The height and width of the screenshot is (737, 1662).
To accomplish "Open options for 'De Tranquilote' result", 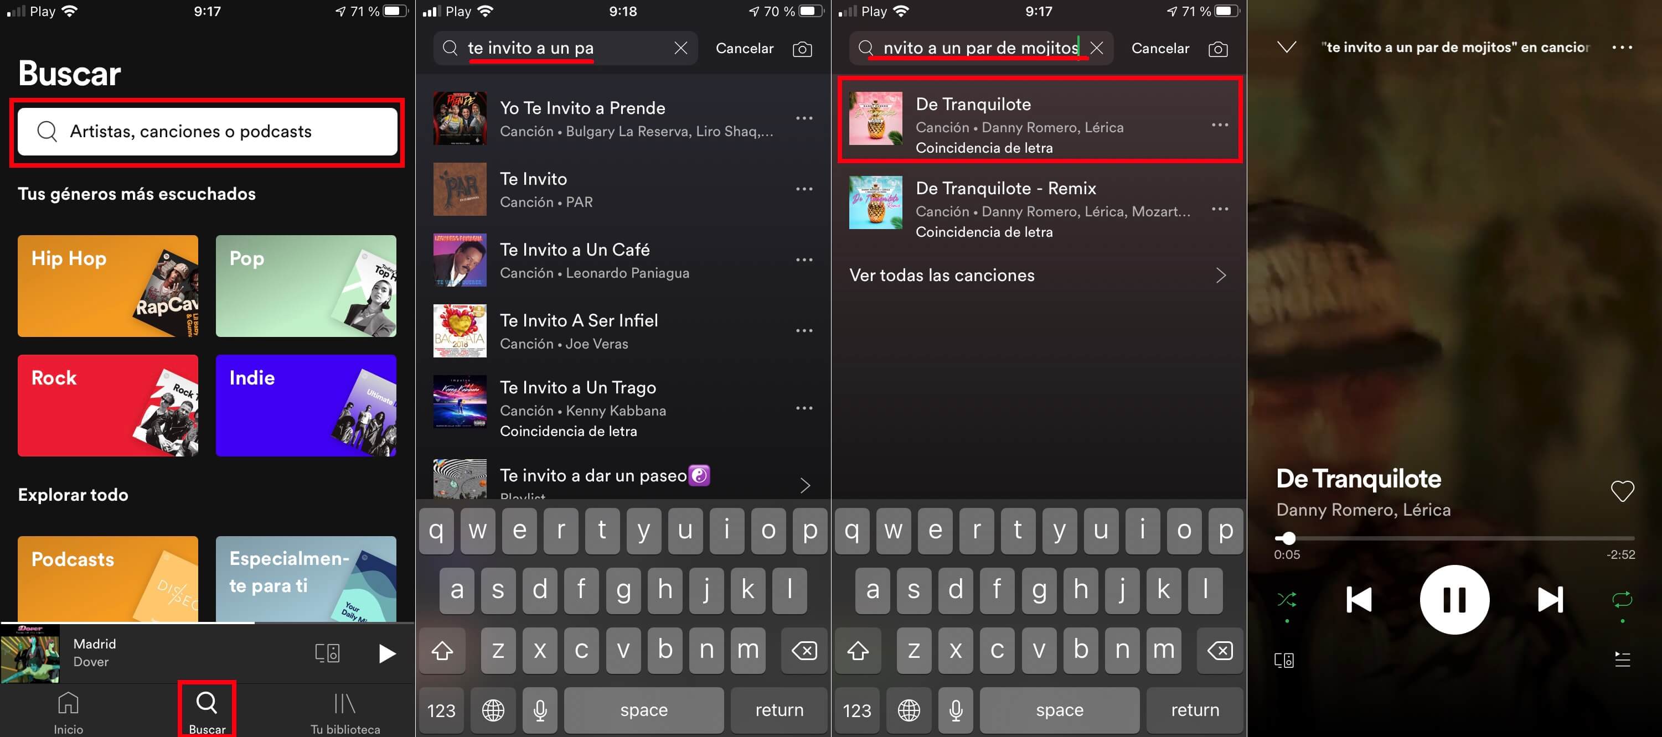I will pos(1220,125).
